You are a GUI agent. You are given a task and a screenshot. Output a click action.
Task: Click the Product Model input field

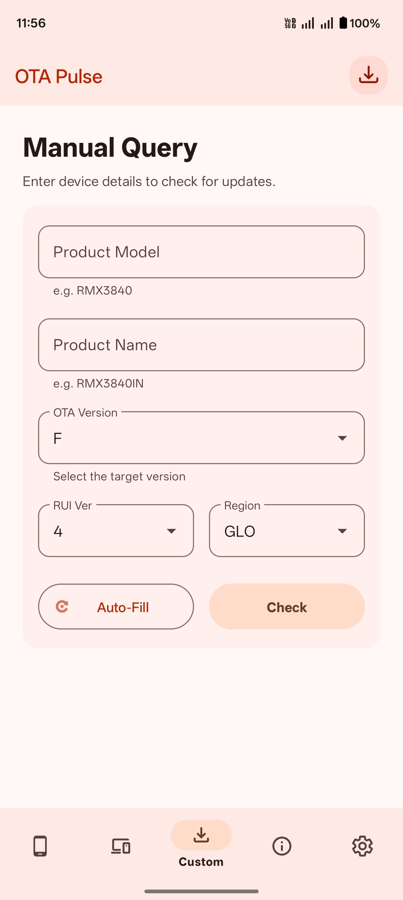[201, 252]
